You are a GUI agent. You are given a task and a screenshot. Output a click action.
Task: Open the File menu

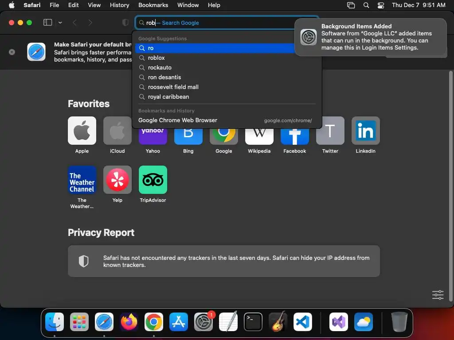(54, 5)
